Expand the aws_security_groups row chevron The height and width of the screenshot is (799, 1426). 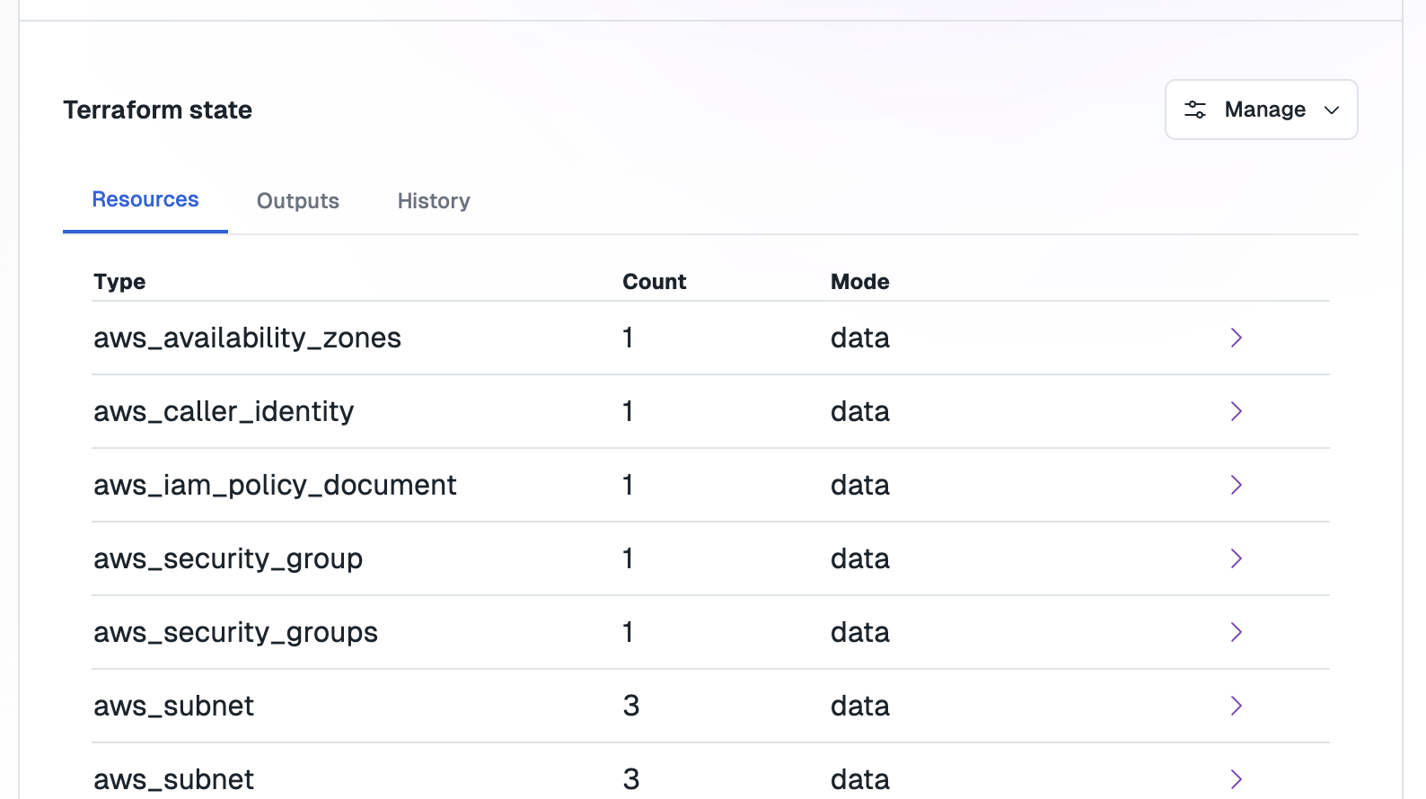coord(1237,632)
